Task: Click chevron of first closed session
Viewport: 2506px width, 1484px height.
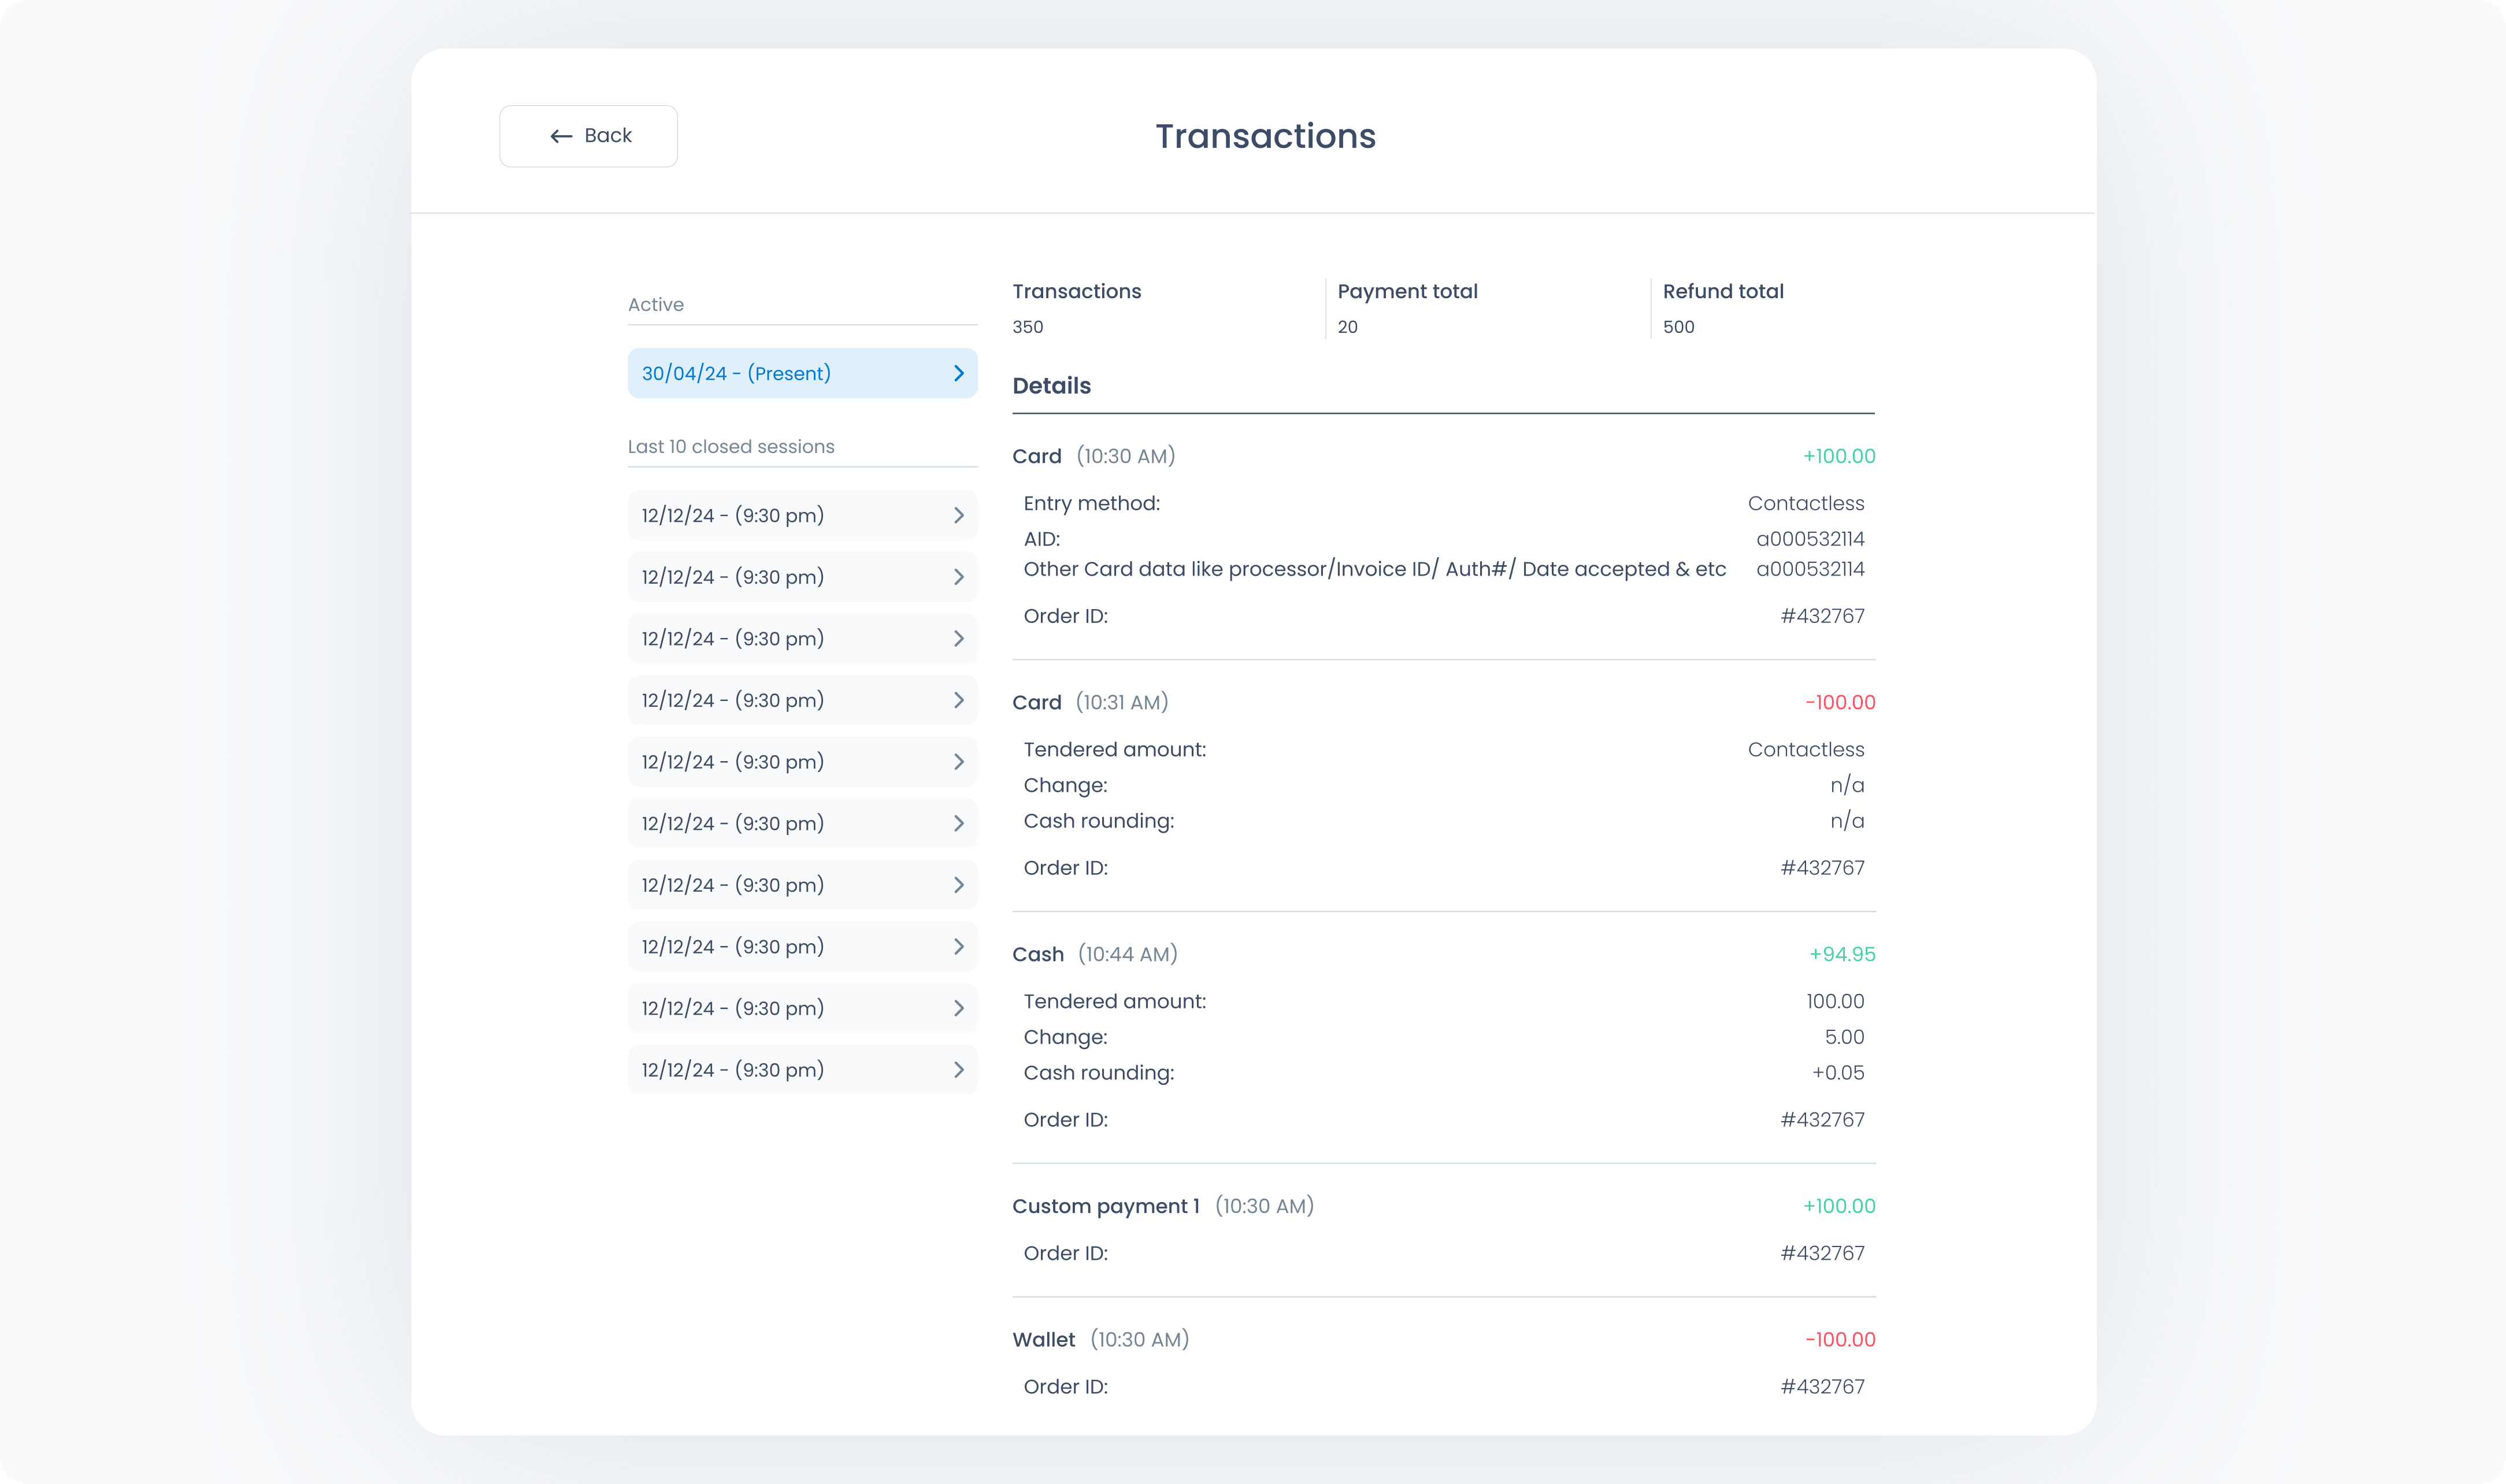Action: [958, 516]
